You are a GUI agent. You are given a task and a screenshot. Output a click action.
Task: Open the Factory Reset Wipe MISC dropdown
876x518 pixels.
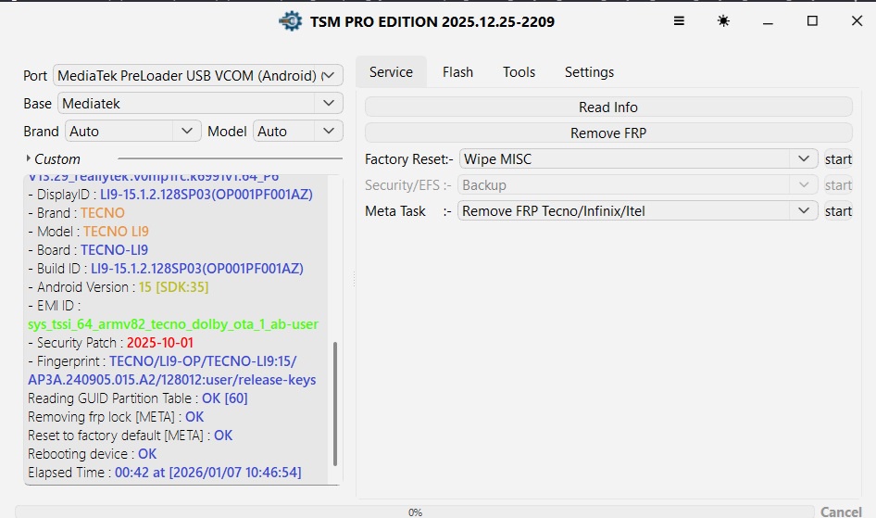(639, 159)
